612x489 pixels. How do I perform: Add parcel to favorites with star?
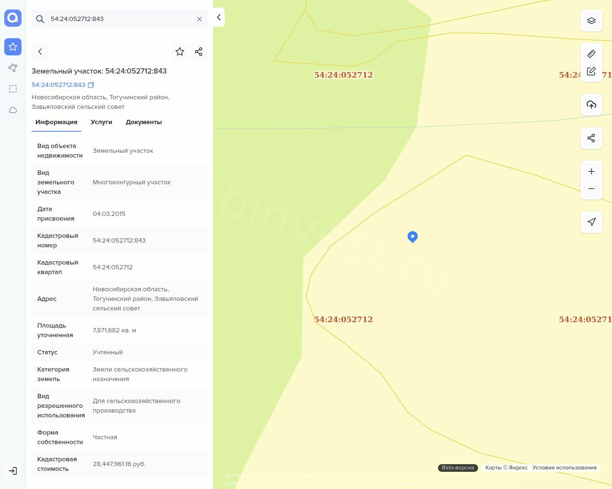pyautogui.click(x=180, y=52)
